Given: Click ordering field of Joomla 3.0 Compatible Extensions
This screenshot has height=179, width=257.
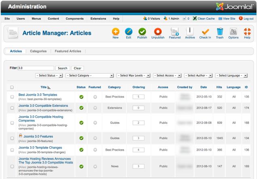Looking at the screenshot, I should (138, 108).
